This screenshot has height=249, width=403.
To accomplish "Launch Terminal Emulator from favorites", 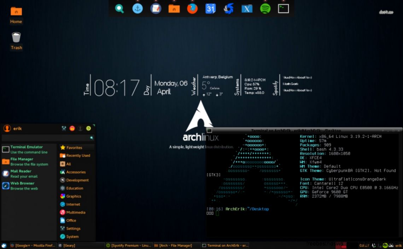I will [x=29, y=149].
